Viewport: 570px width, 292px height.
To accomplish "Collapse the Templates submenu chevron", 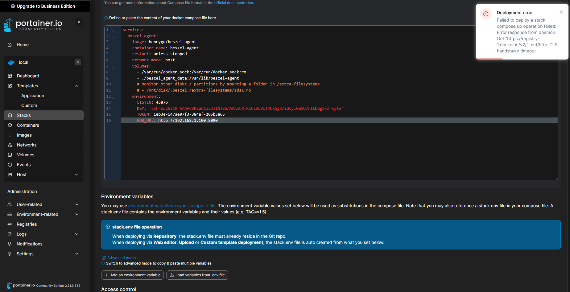I will point(76,86).
